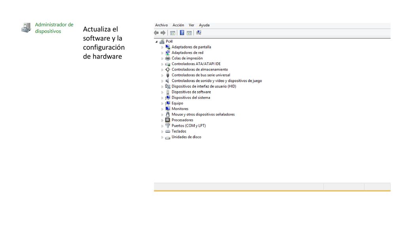Click the Pc4l computer icon
405x227 pixels.
[162, 41]
